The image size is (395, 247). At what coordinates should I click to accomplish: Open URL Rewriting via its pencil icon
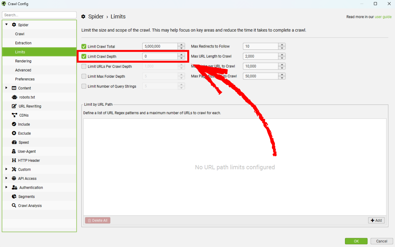tap(14, 106)
